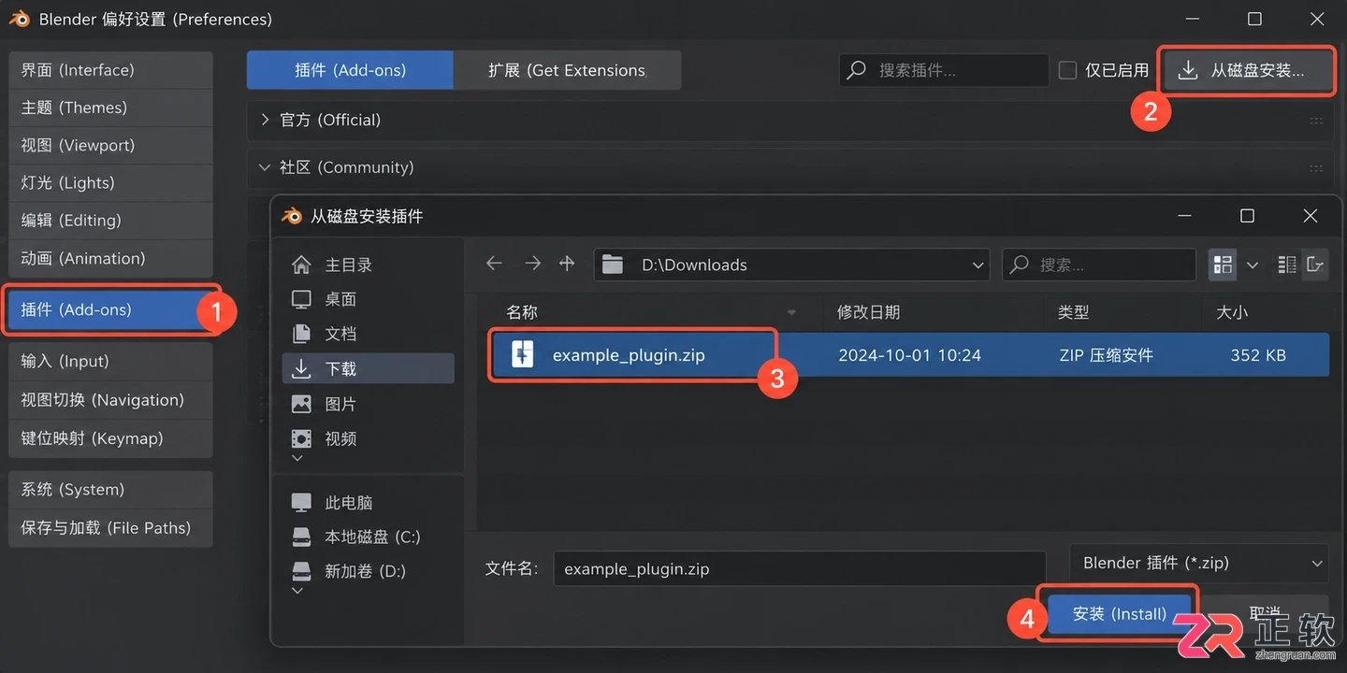Viewport: 1347px width, 673px height.
Task: Click the folder icon in path bar
Action: click(613, 265)
